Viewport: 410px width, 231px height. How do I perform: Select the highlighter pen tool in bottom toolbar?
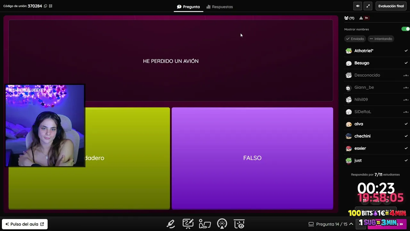coord(171,224)
